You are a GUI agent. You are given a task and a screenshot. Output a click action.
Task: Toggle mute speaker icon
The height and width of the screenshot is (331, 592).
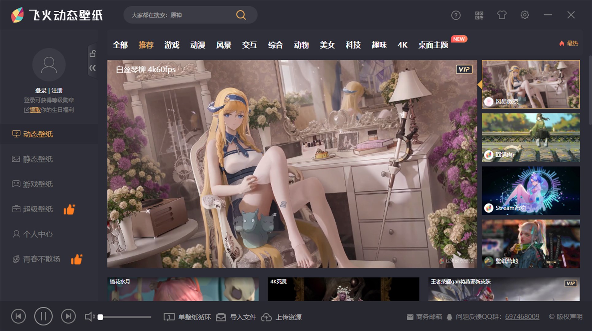pyautogui.click(x=90, y=317)
